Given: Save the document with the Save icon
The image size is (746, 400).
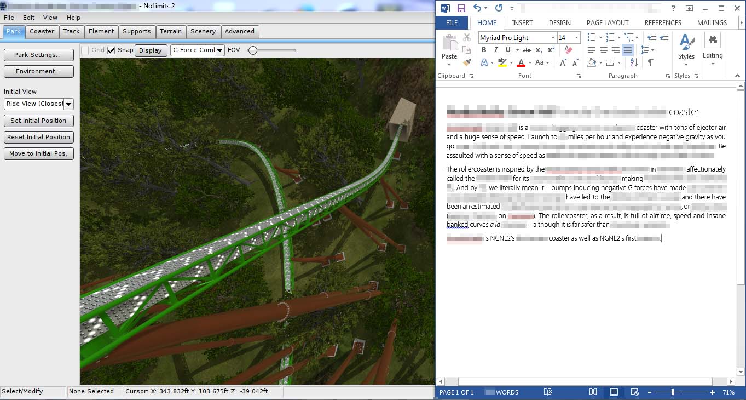Looking at the screenshot, I should (x=461, y=8).
